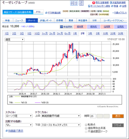Open the 四季報 tab
The width and height of the screenshot is (129, 139).
click(x=60, y=21)
